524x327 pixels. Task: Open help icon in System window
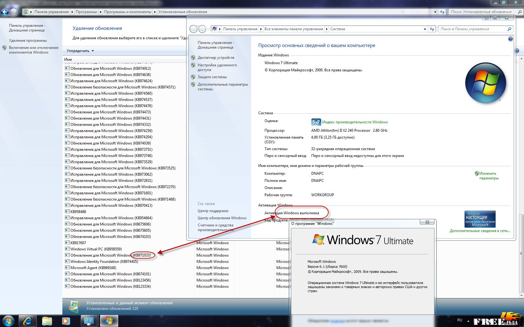point(510,39)
